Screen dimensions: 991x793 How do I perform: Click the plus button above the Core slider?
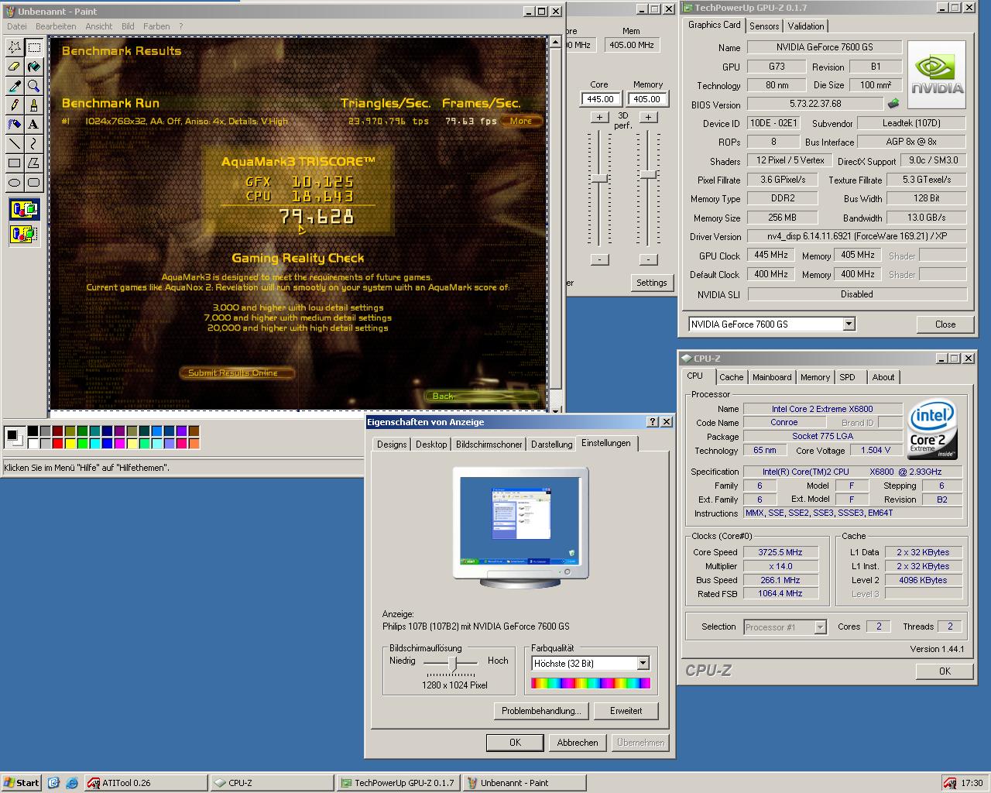[x=599, y=117]
